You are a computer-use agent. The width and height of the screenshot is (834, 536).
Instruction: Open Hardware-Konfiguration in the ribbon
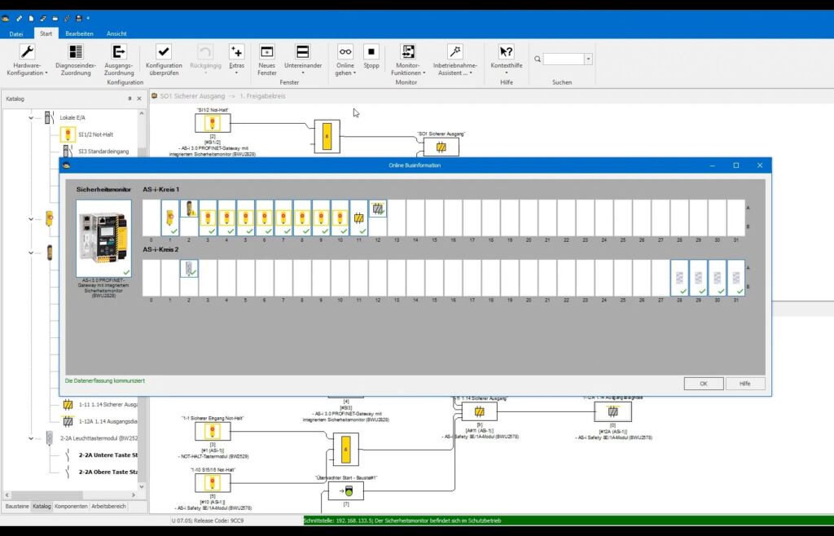pos(27,52)
